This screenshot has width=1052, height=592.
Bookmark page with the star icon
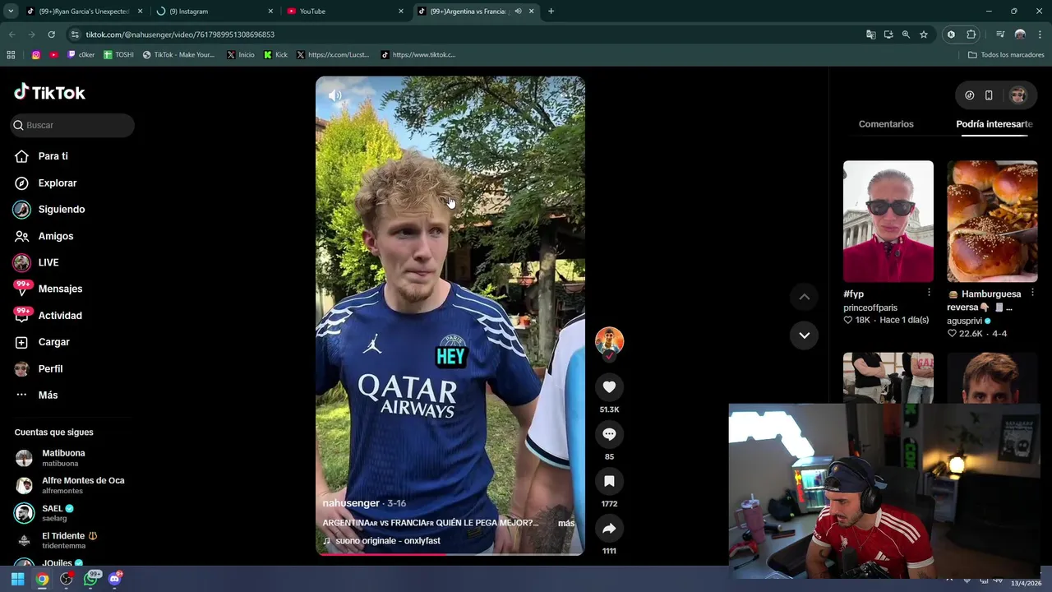point(924,35)
